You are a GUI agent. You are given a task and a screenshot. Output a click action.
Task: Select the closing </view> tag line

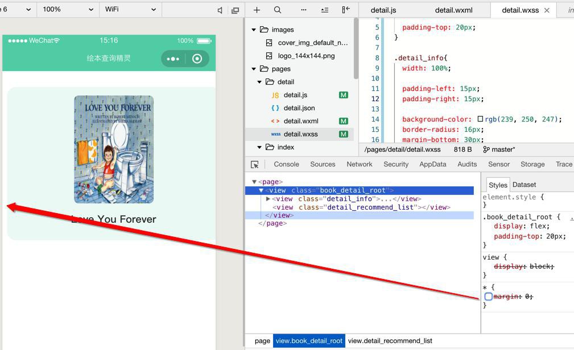360,215
